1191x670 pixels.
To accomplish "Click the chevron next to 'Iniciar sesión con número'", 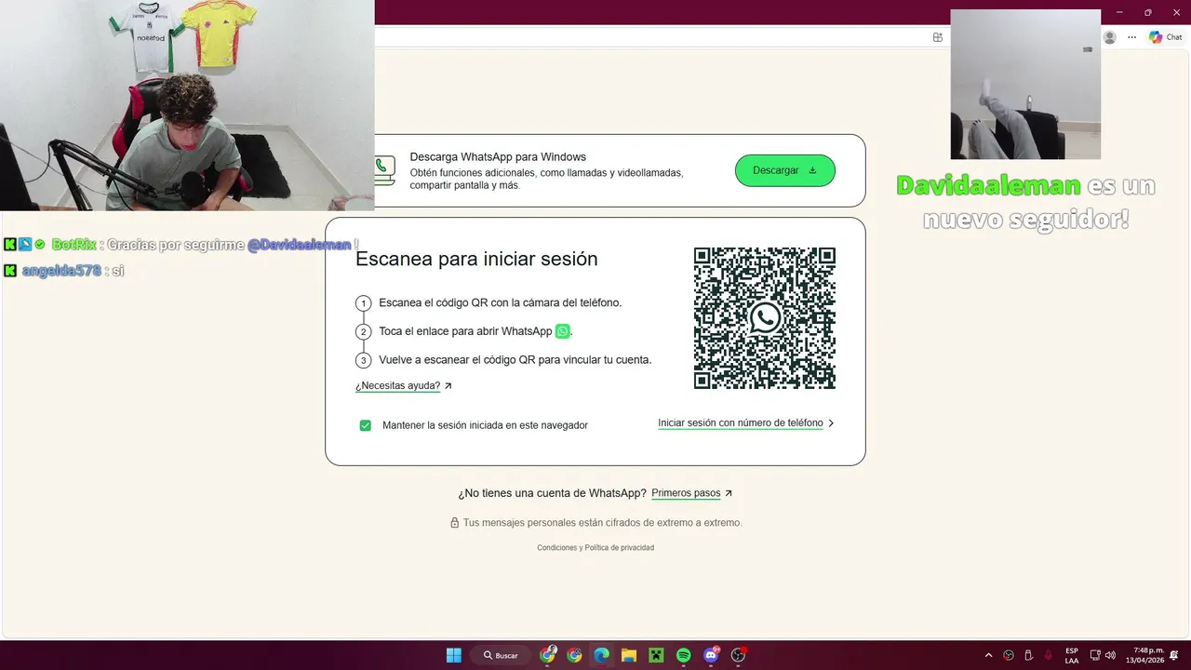I will pos(831,423).
